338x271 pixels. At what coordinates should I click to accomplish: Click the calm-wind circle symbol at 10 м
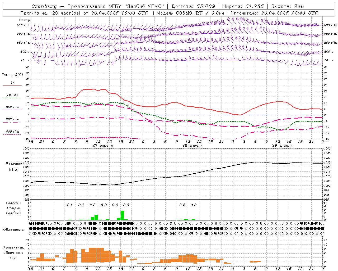pyautogui.click(x=39, y=60)
